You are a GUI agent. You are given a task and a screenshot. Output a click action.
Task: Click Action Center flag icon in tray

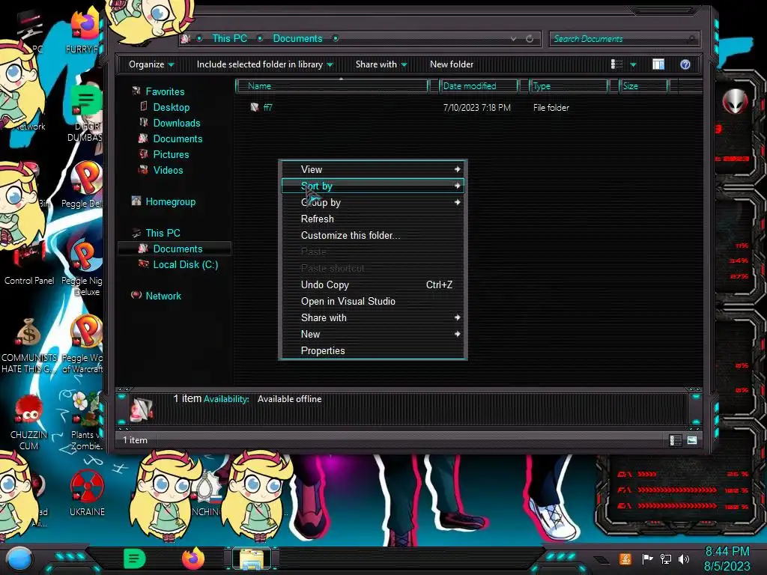[x=647, y=559]
